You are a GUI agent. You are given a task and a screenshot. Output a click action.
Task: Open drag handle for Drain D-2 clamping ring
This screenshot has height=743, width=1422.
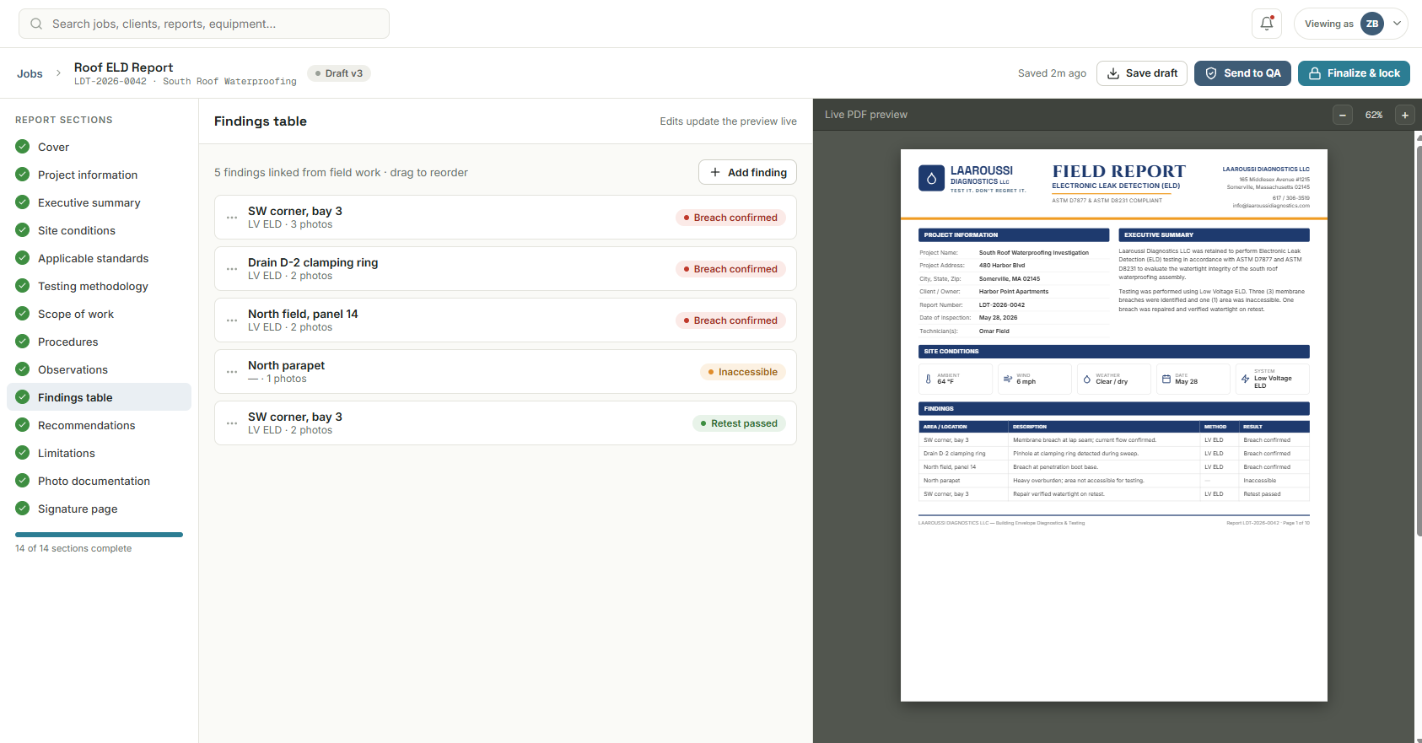232,269
